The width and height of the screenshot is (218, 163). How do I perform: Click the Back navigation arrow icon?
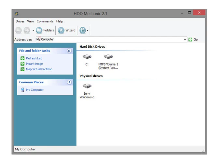coord(19,30)
